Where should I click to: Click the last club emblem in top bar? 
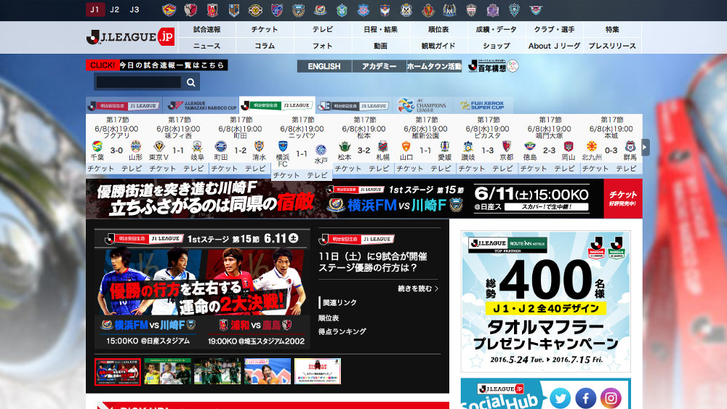tap(536, 10)
